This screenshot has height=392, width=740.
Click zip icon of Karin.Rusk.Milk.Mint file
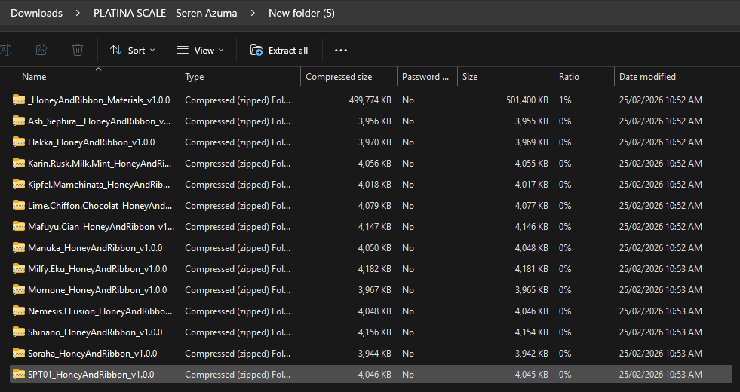coord(19,164)
